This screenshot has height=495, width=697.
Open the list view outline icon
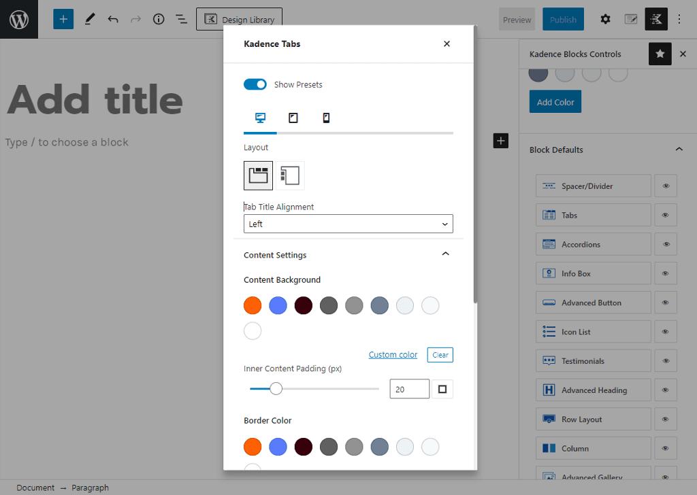click(x=182, y=20)
